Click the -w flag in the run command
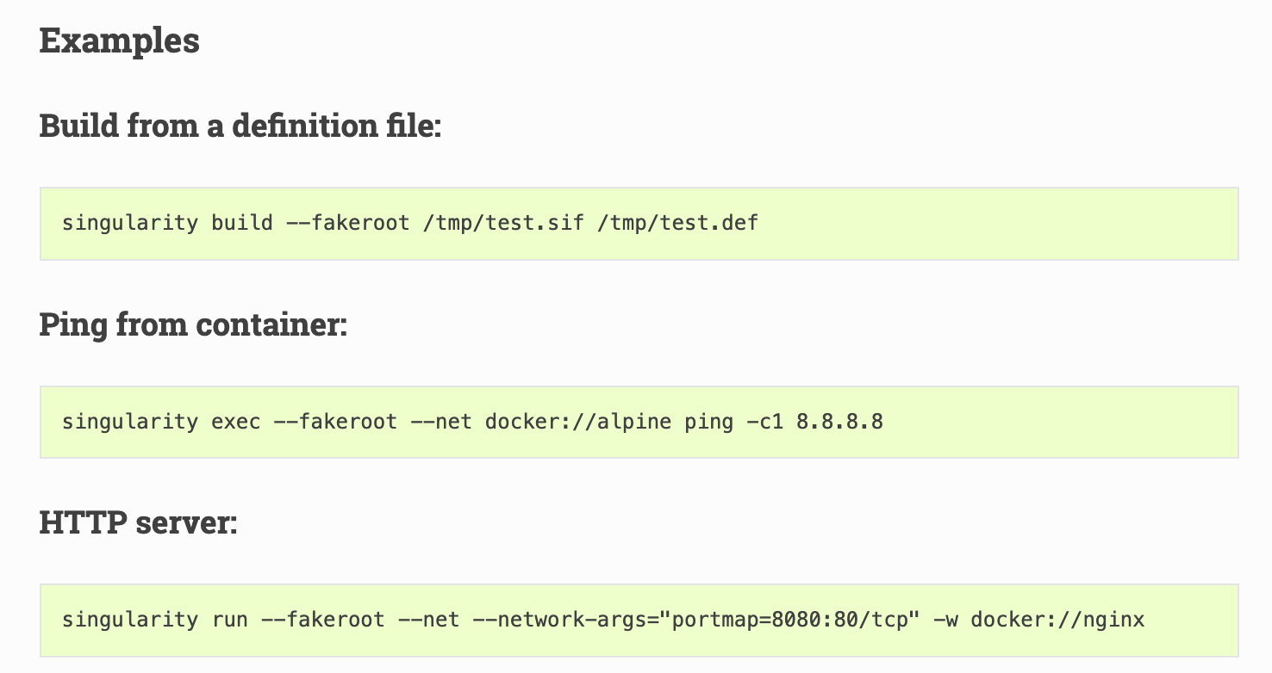 coord(946,620)
